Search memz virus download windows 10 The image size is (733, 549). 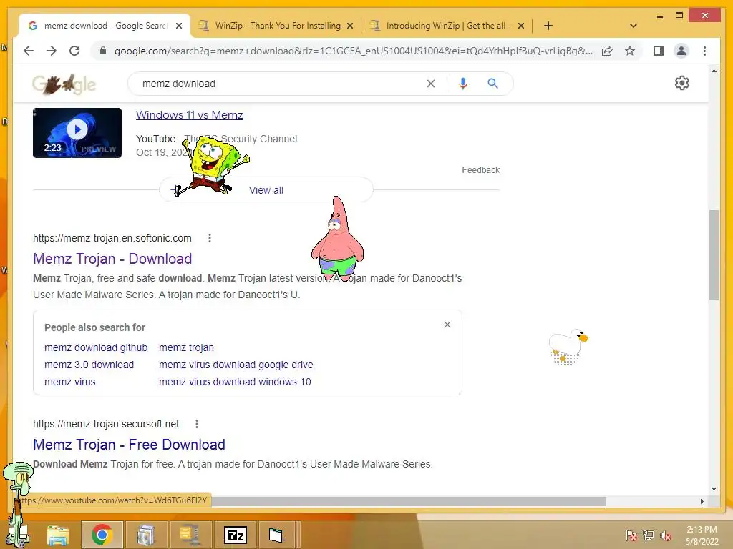point(235,382)
